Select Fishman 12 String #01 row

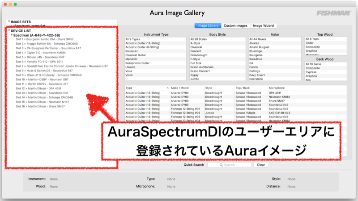236,109
